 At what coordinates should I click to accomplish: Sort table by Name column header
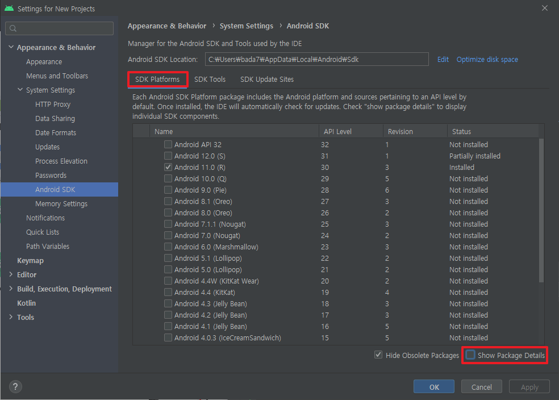[234, 131]
